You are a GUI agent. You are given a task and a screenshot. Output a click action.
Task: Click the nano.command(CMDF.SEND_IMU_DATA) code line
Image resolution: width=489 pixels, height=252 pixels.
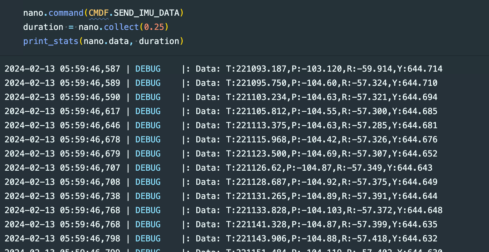(x=103, y=13)
